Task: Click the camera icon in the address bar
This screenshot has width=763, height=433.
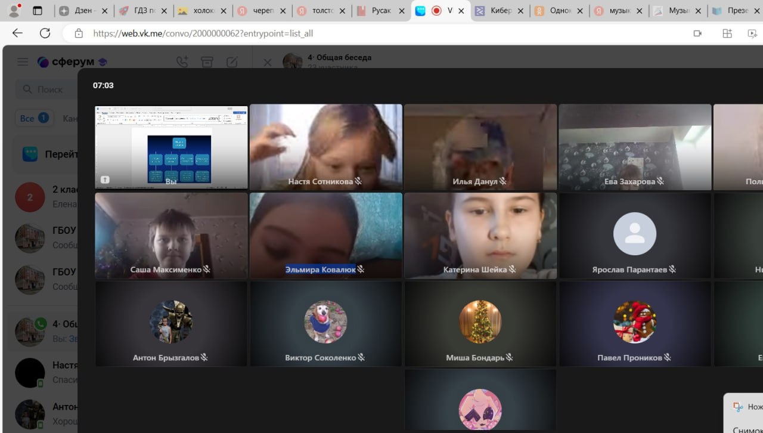Action: [697, 33]
